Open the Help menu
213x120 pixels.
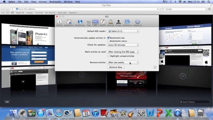click(78, 2)
